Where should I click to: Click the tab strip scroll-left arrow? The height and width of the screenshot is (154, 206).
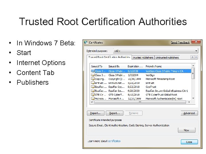pos(193,57)
